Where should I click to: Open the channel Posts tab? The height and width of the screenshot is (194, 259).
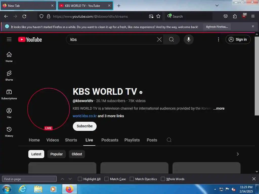(152, 140)
